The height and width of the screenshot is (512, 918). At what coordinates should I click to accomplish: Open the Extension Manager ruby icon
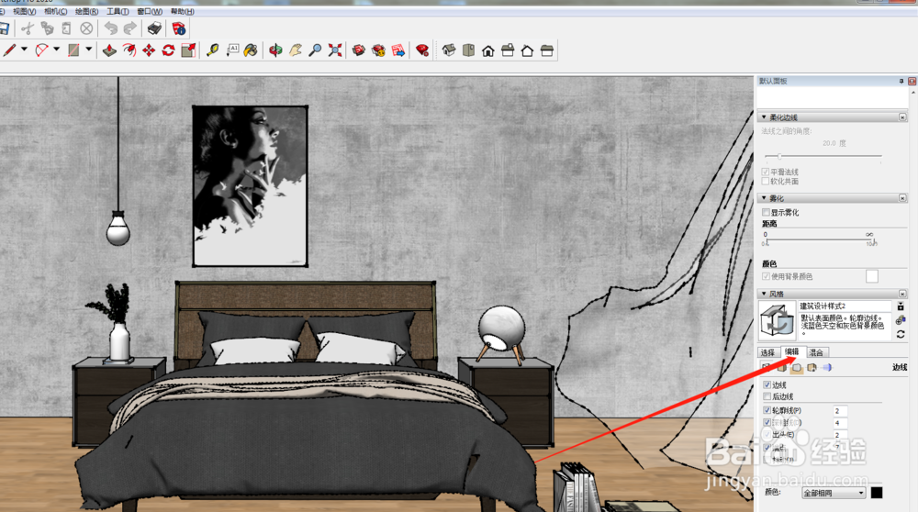click(422, 50)
